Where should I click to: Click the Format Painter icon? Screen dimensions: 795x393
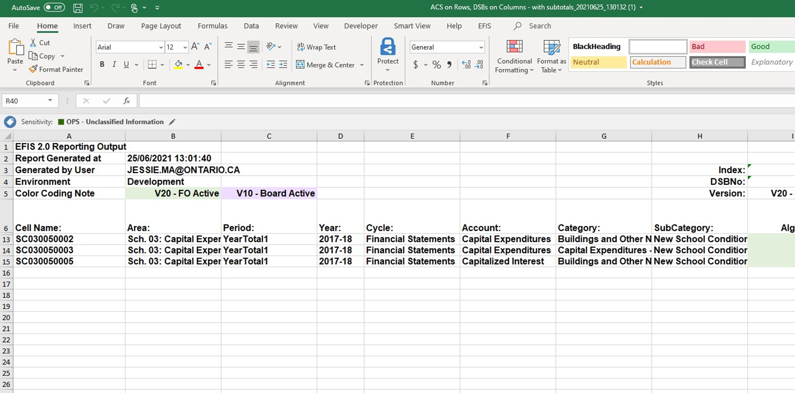(x=33, y=69)
